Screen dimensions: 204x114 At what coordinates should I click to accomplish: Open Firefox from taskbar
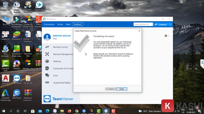(x=69, y=111)
